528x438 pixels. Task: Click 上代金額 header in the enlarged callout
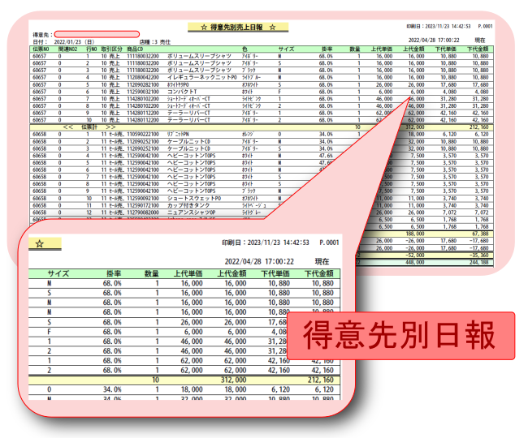point(232,273)
